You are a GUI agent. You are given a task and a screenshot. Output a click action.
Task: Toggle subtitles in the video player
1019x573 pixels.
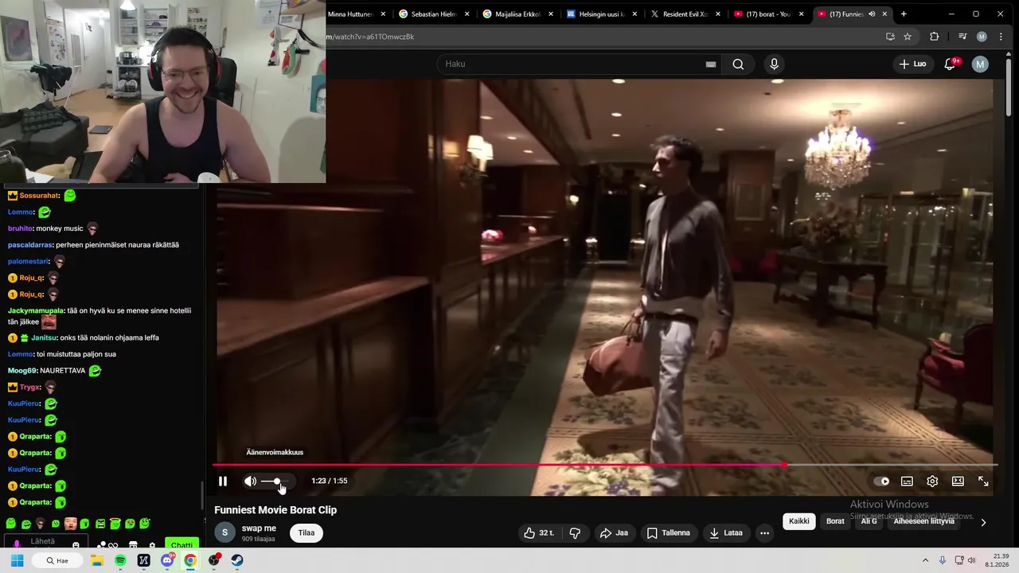tap(907, 481)
